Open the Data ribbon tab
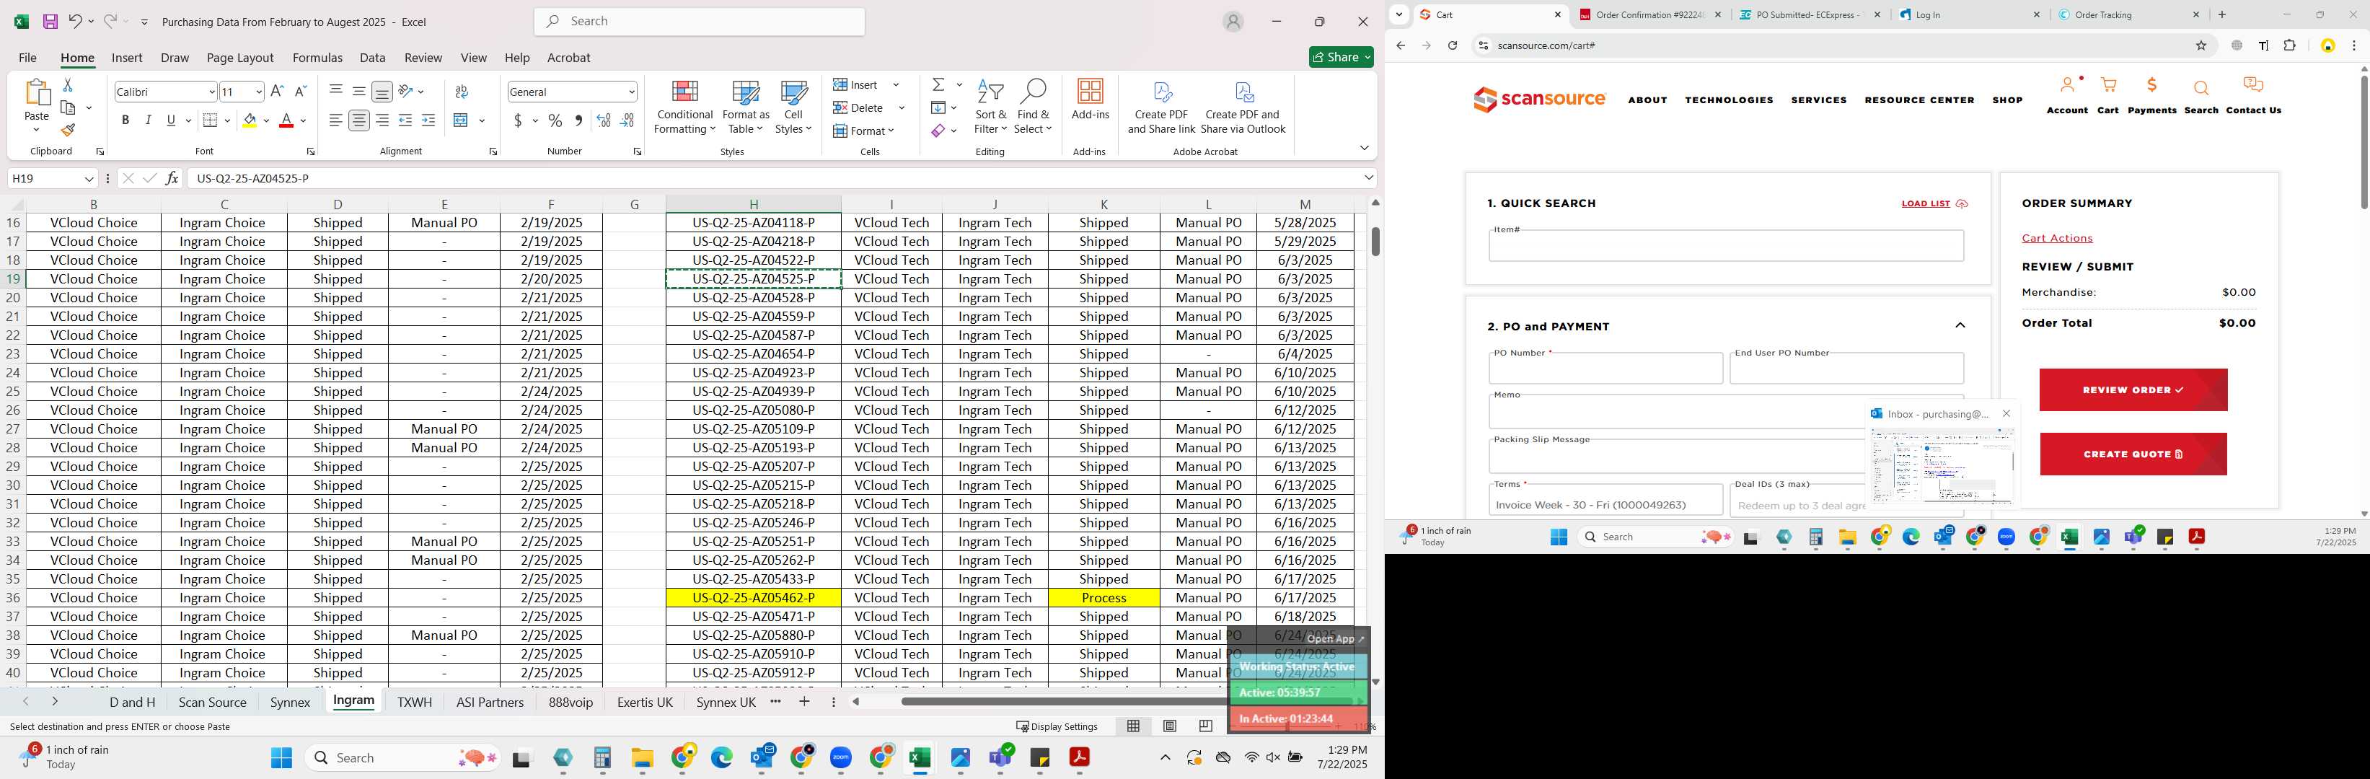 (x=373, y=57)
